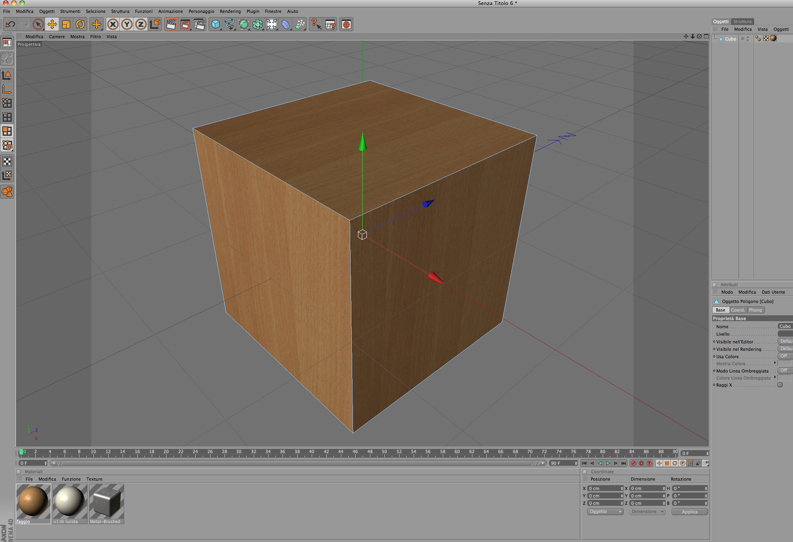Viewport: 793px width, 542px height.
Task: Select the faggio wood material thumbnail
Action: pos(33,502)
